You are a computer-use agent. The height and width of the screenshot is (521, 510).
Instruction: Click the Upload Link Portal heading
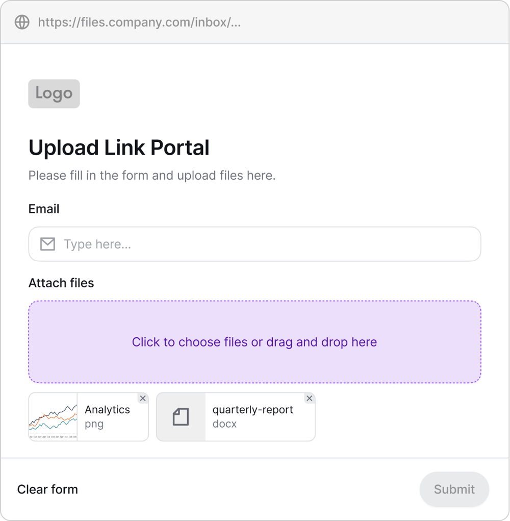point(119,147)
